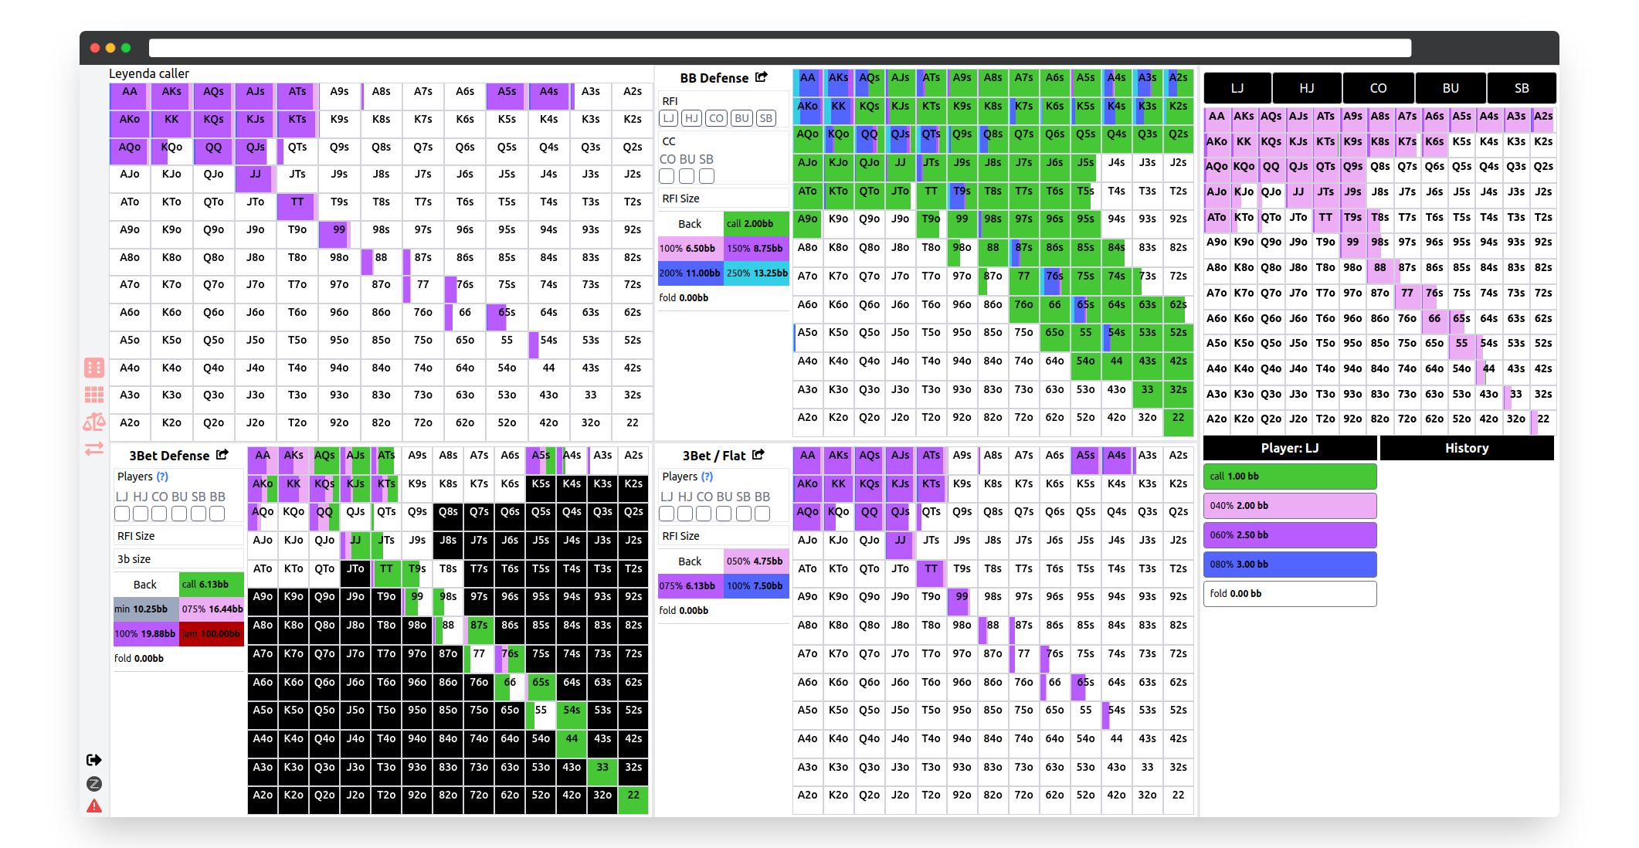
Task: Click the balance scale icon in sidebar
Action: (94, 422)
